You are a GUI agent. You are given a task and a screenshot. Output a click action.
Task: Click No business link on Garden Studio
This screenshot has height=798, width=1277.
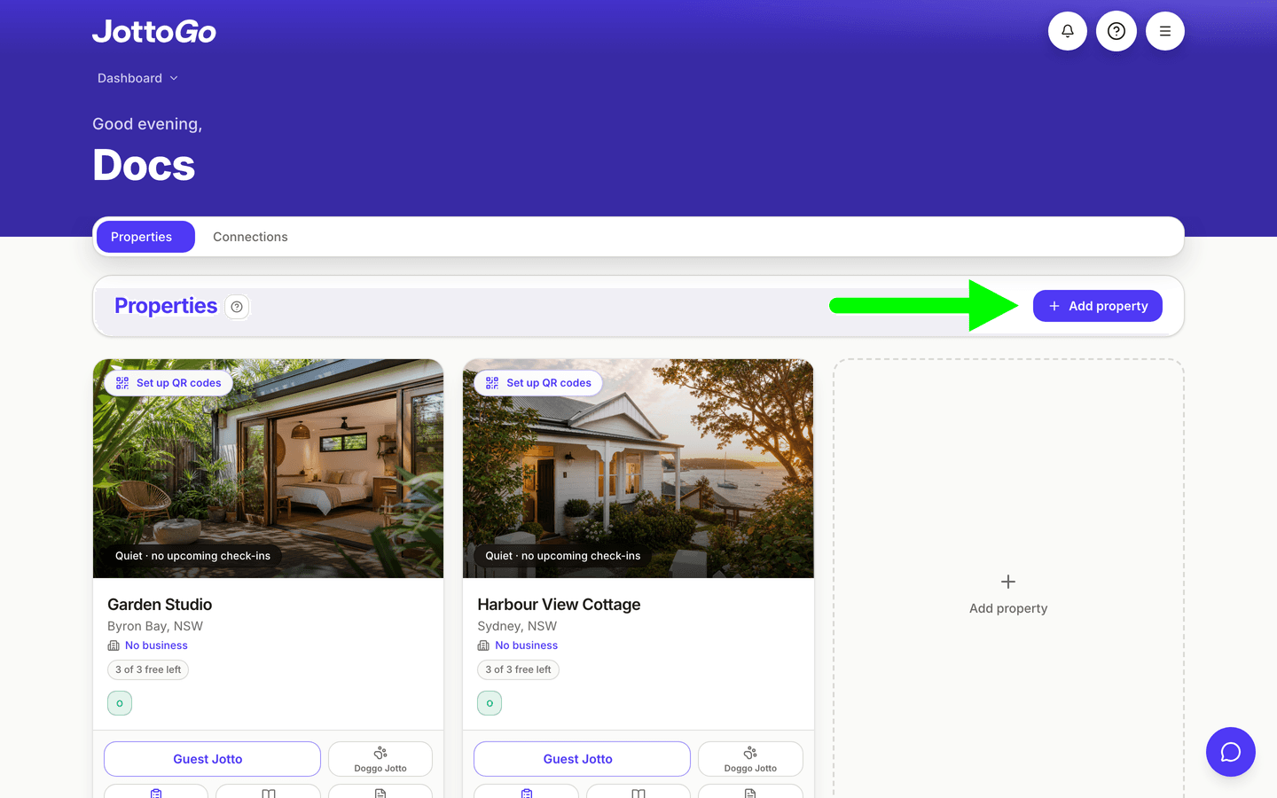click(x=156, y=645)
